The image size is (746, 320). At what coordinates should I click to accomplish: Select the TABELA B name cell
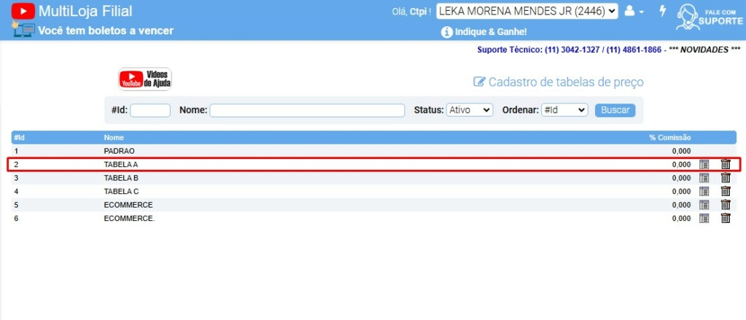[121, 178]
